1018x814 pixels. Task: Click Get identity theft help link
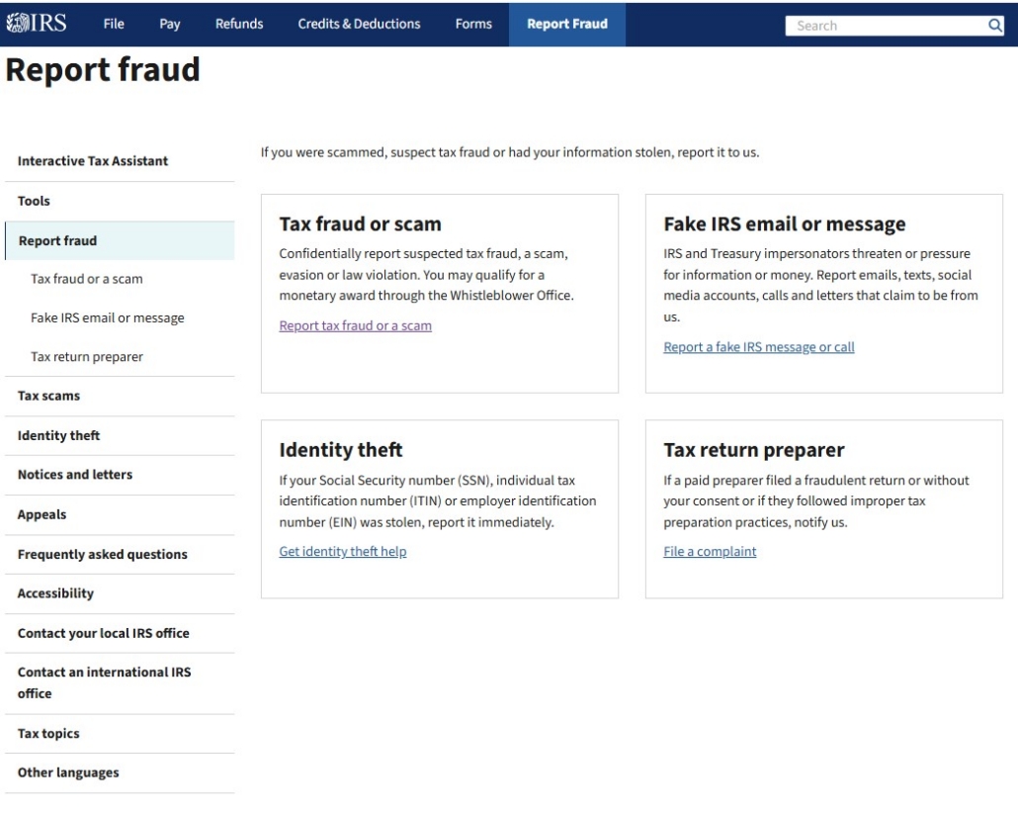(342, 552)
